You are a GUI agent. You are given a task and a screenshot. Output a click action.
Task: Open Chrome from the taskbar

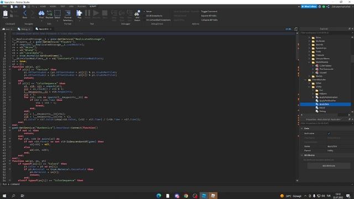(186, 196)
